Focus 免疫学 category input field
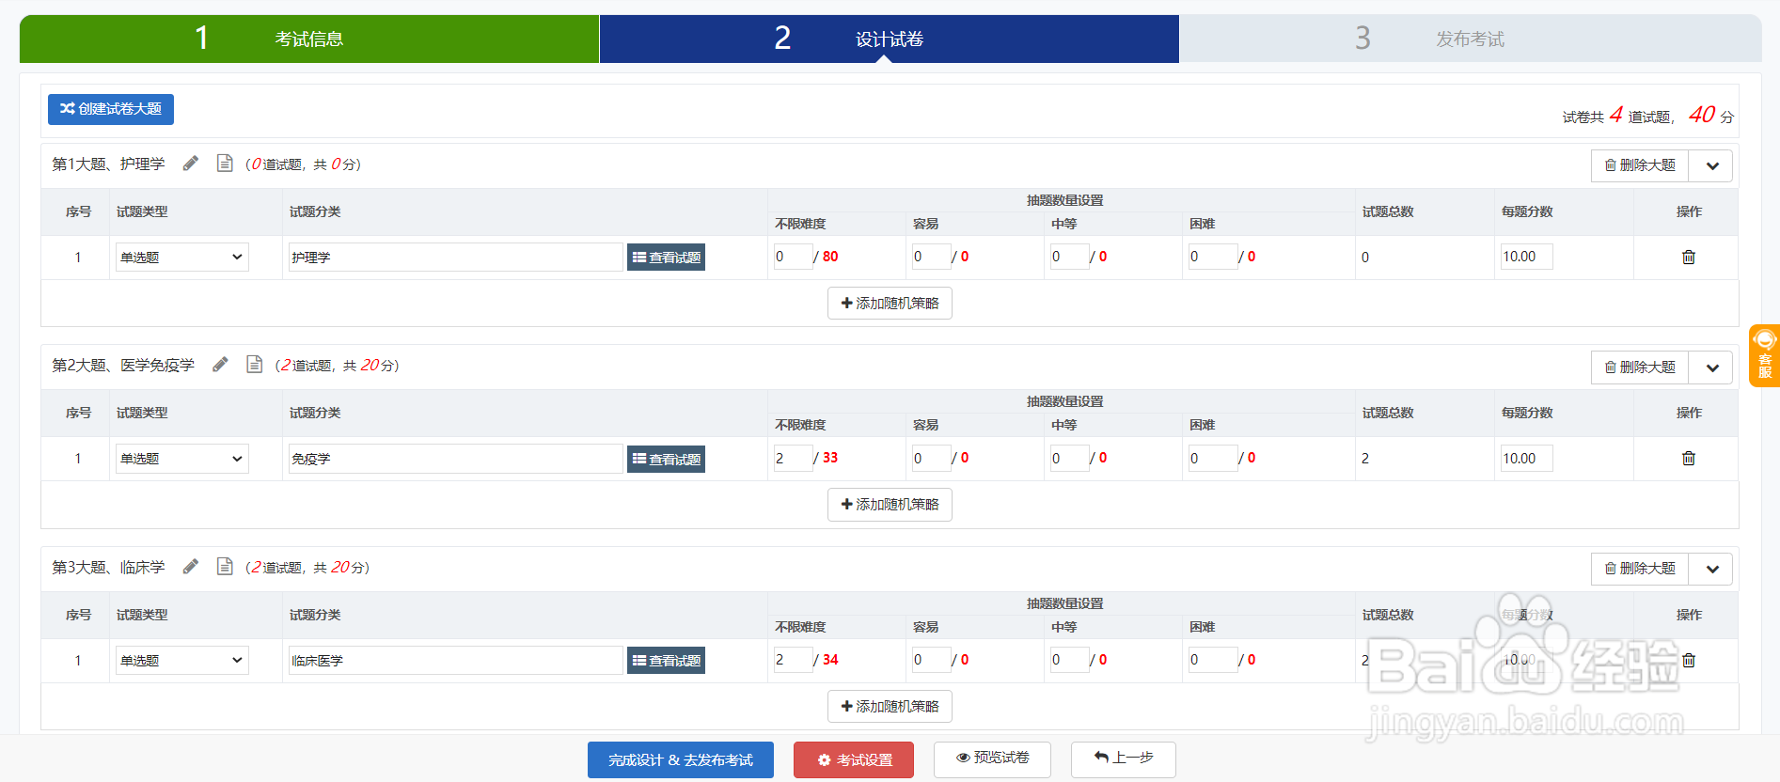Image resolution: width=1780 pixels, height=782 pixels. click(455, 458)
